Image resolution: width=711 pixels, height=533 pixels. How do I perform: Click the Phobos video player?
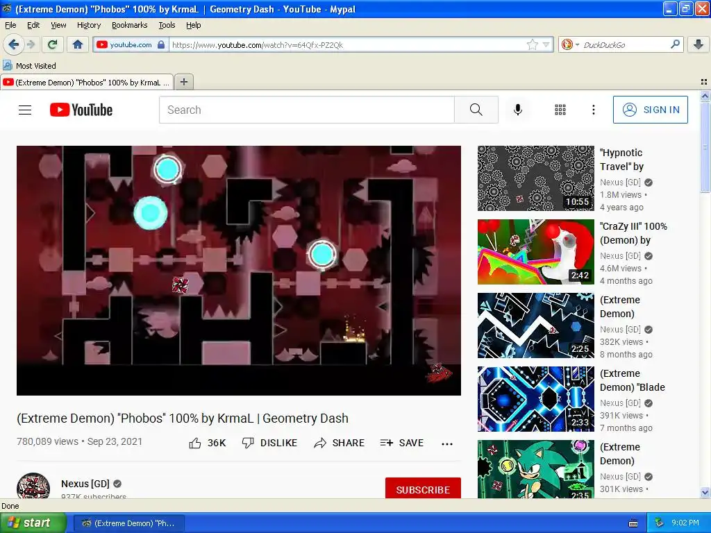[x=239, y=270]
